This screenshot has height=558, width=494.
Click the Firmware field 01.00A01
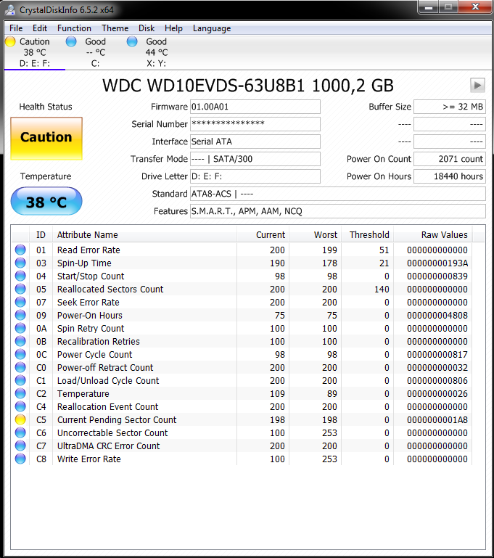click(x=255, y=107)
